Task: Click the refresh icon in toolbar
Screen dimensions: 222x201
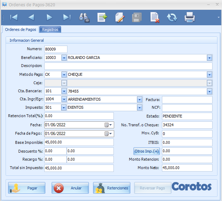Action: (172, 17)
